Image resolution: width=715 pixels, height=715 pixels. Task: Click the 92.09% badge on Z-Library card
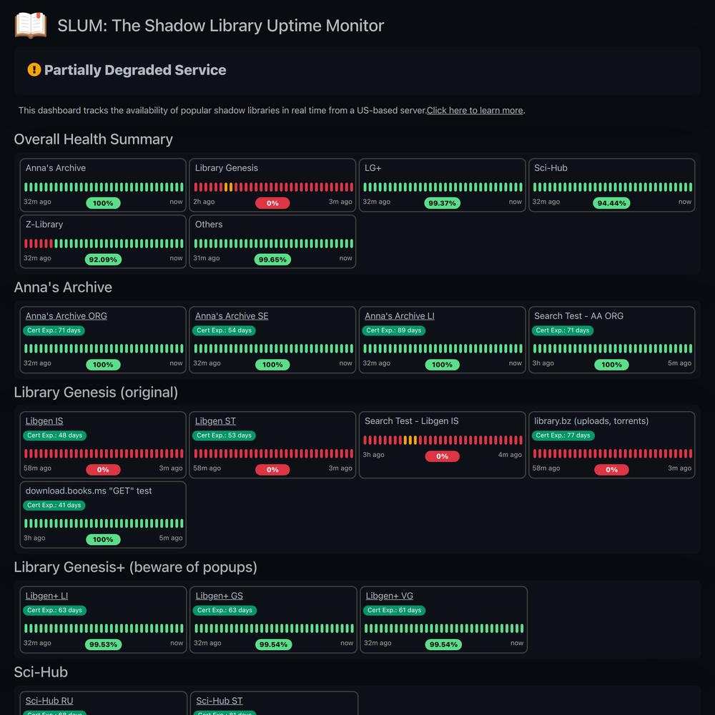[x=103, y=260]
